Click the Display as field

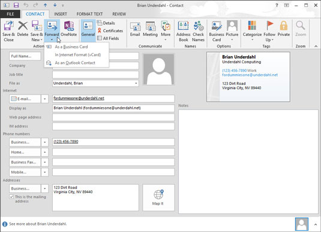click(113, 108)
